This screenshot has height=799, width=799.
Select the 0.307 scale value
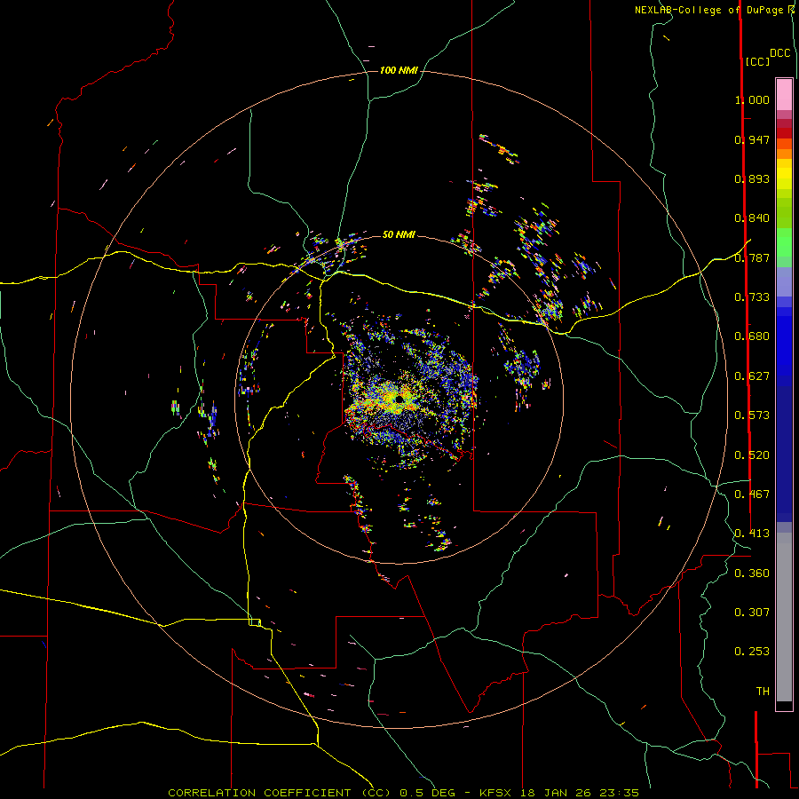752,613
